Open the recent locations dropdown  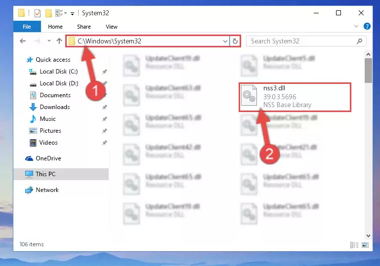pos(49,40)
